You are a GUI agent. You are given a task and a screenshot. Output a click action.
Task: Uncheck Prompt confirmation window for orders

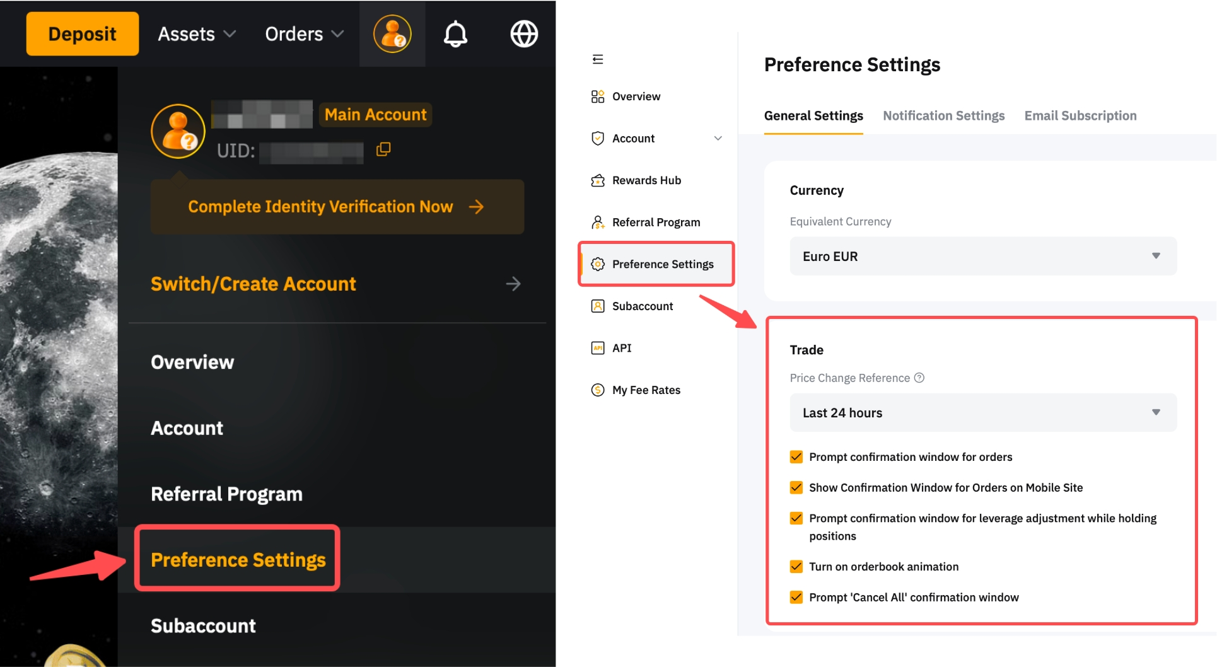click(796, 457)
